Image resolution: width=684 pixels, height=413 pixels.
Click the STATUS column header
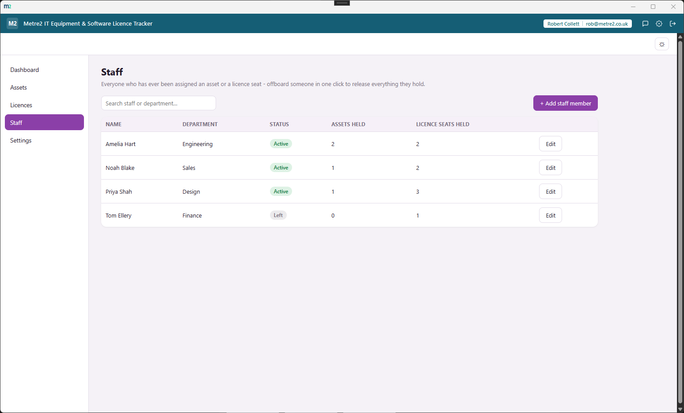tap(279, 124)
